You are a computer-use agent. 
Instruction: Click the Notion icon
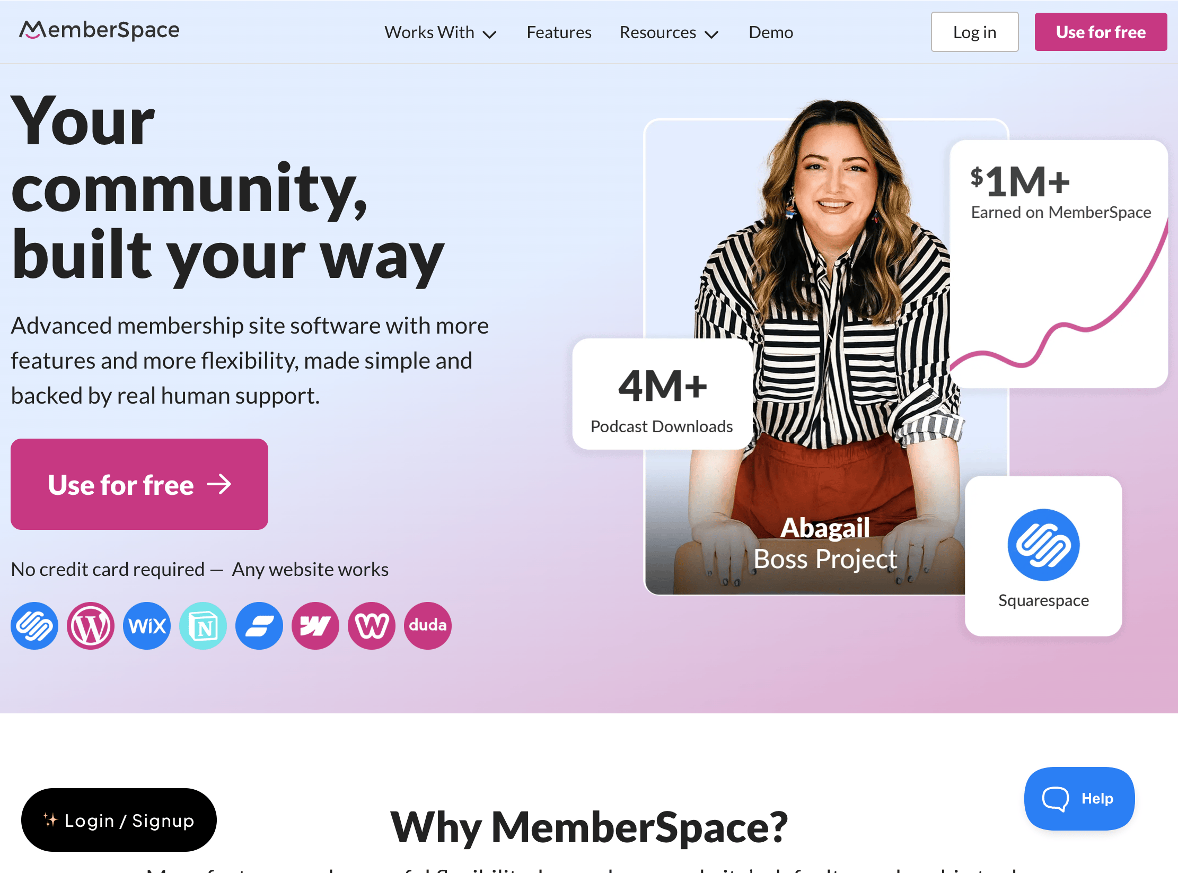(203, 626)
